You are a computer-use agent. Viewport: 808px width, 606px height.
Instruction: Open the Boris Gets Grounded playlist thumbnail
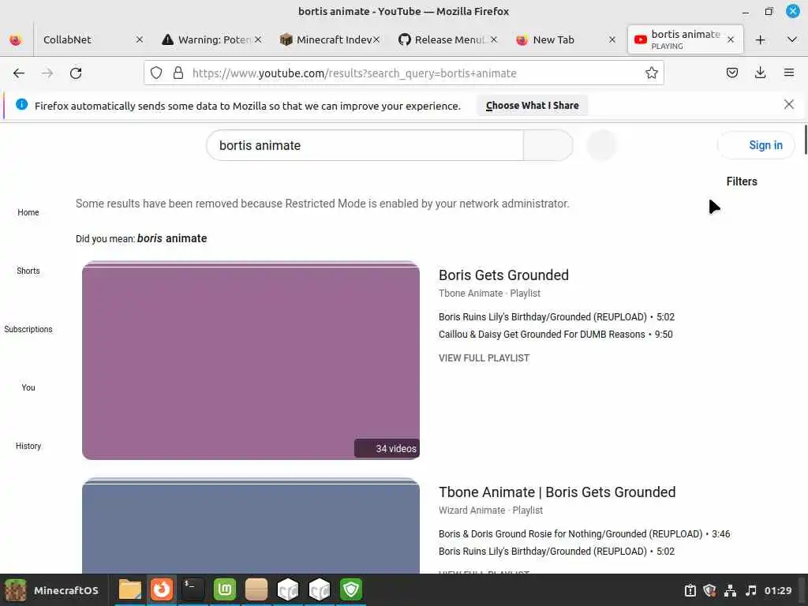(x=251, y=360)
